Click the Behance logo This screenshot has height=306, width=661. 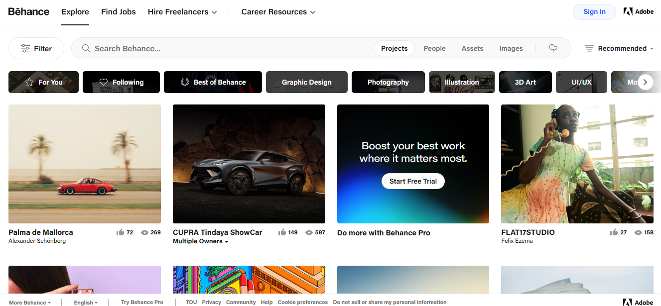click(29, 11)
